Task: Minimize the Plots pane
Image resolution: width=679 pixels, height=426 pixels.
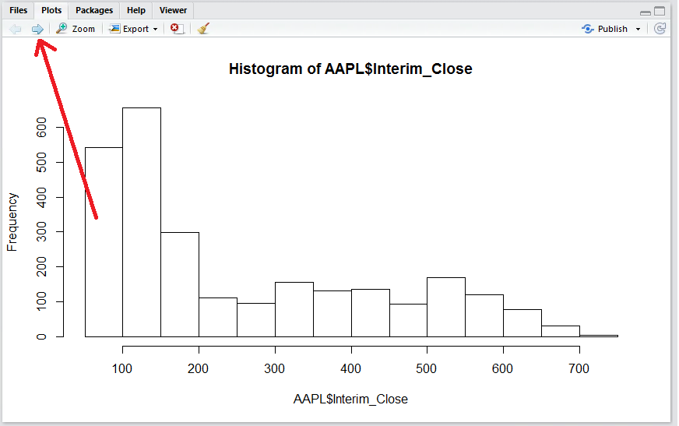Action: 646,12
